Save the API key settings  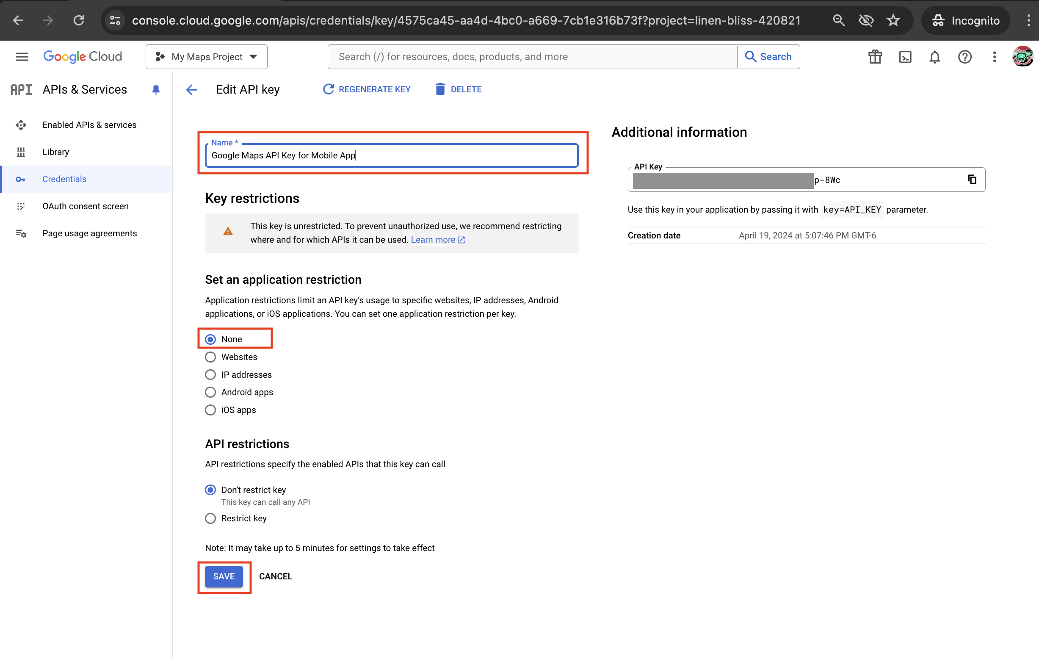(x=224, y=576)
